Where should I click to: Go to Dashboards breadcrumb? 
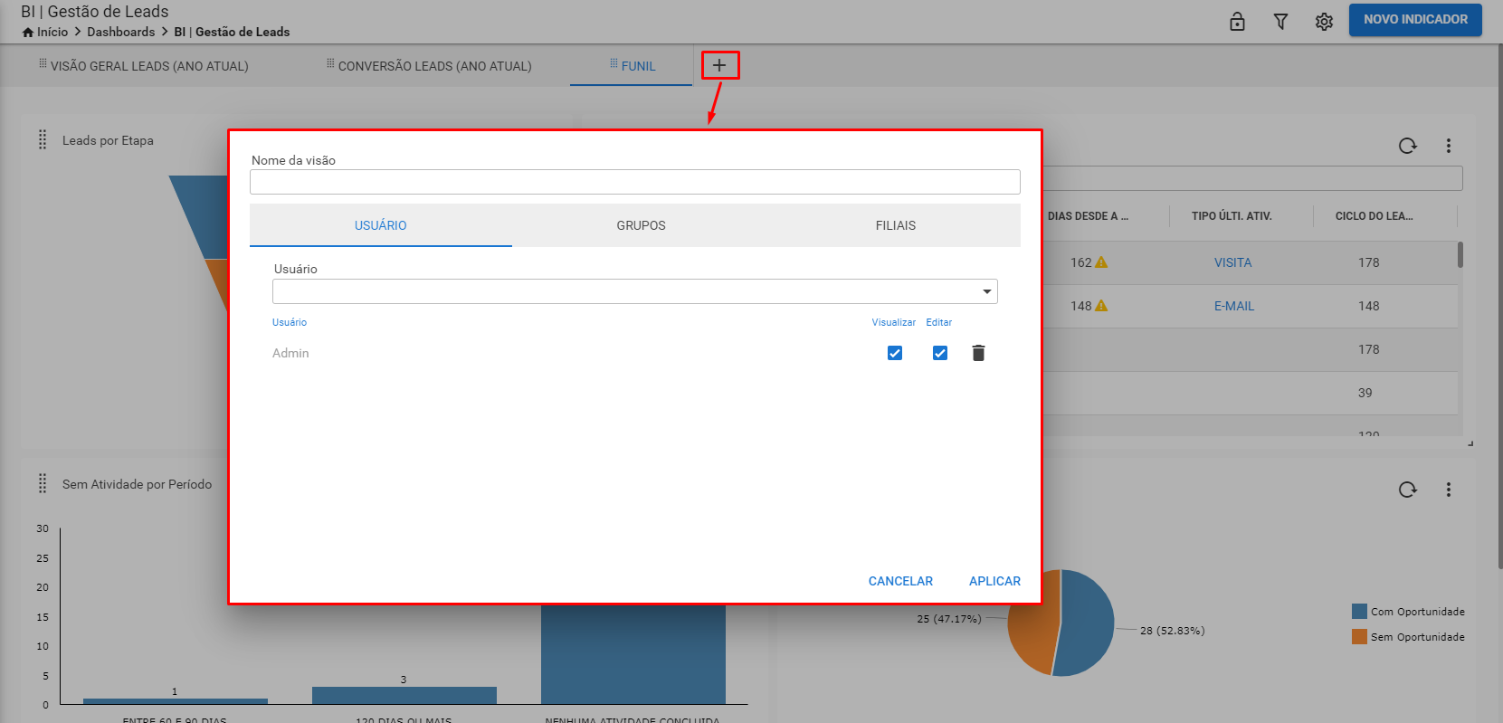pos(120,32)
